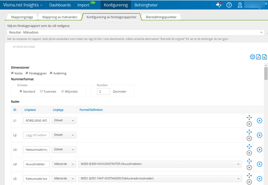Open the Import menu
268x185 pixels.
[83, 5]
